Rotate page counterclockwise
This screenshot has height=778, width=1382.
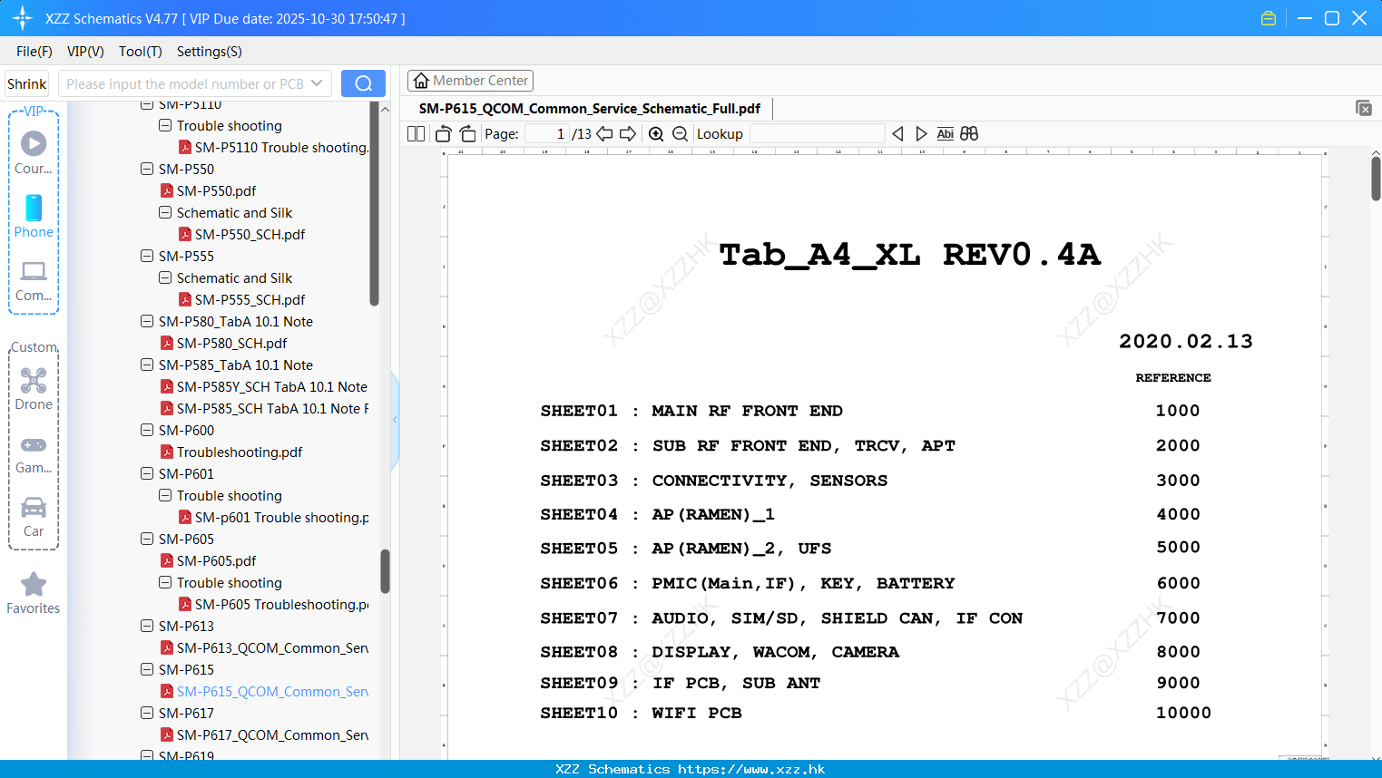[444, 133]
